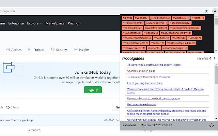Click down arrow of tag list scrollbar
The image size is (218, 136).
pyautogui.click(x=216, y=51)
